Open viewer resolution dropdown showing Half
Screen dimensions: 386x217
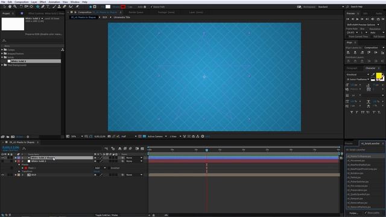[x=128, y=136]
